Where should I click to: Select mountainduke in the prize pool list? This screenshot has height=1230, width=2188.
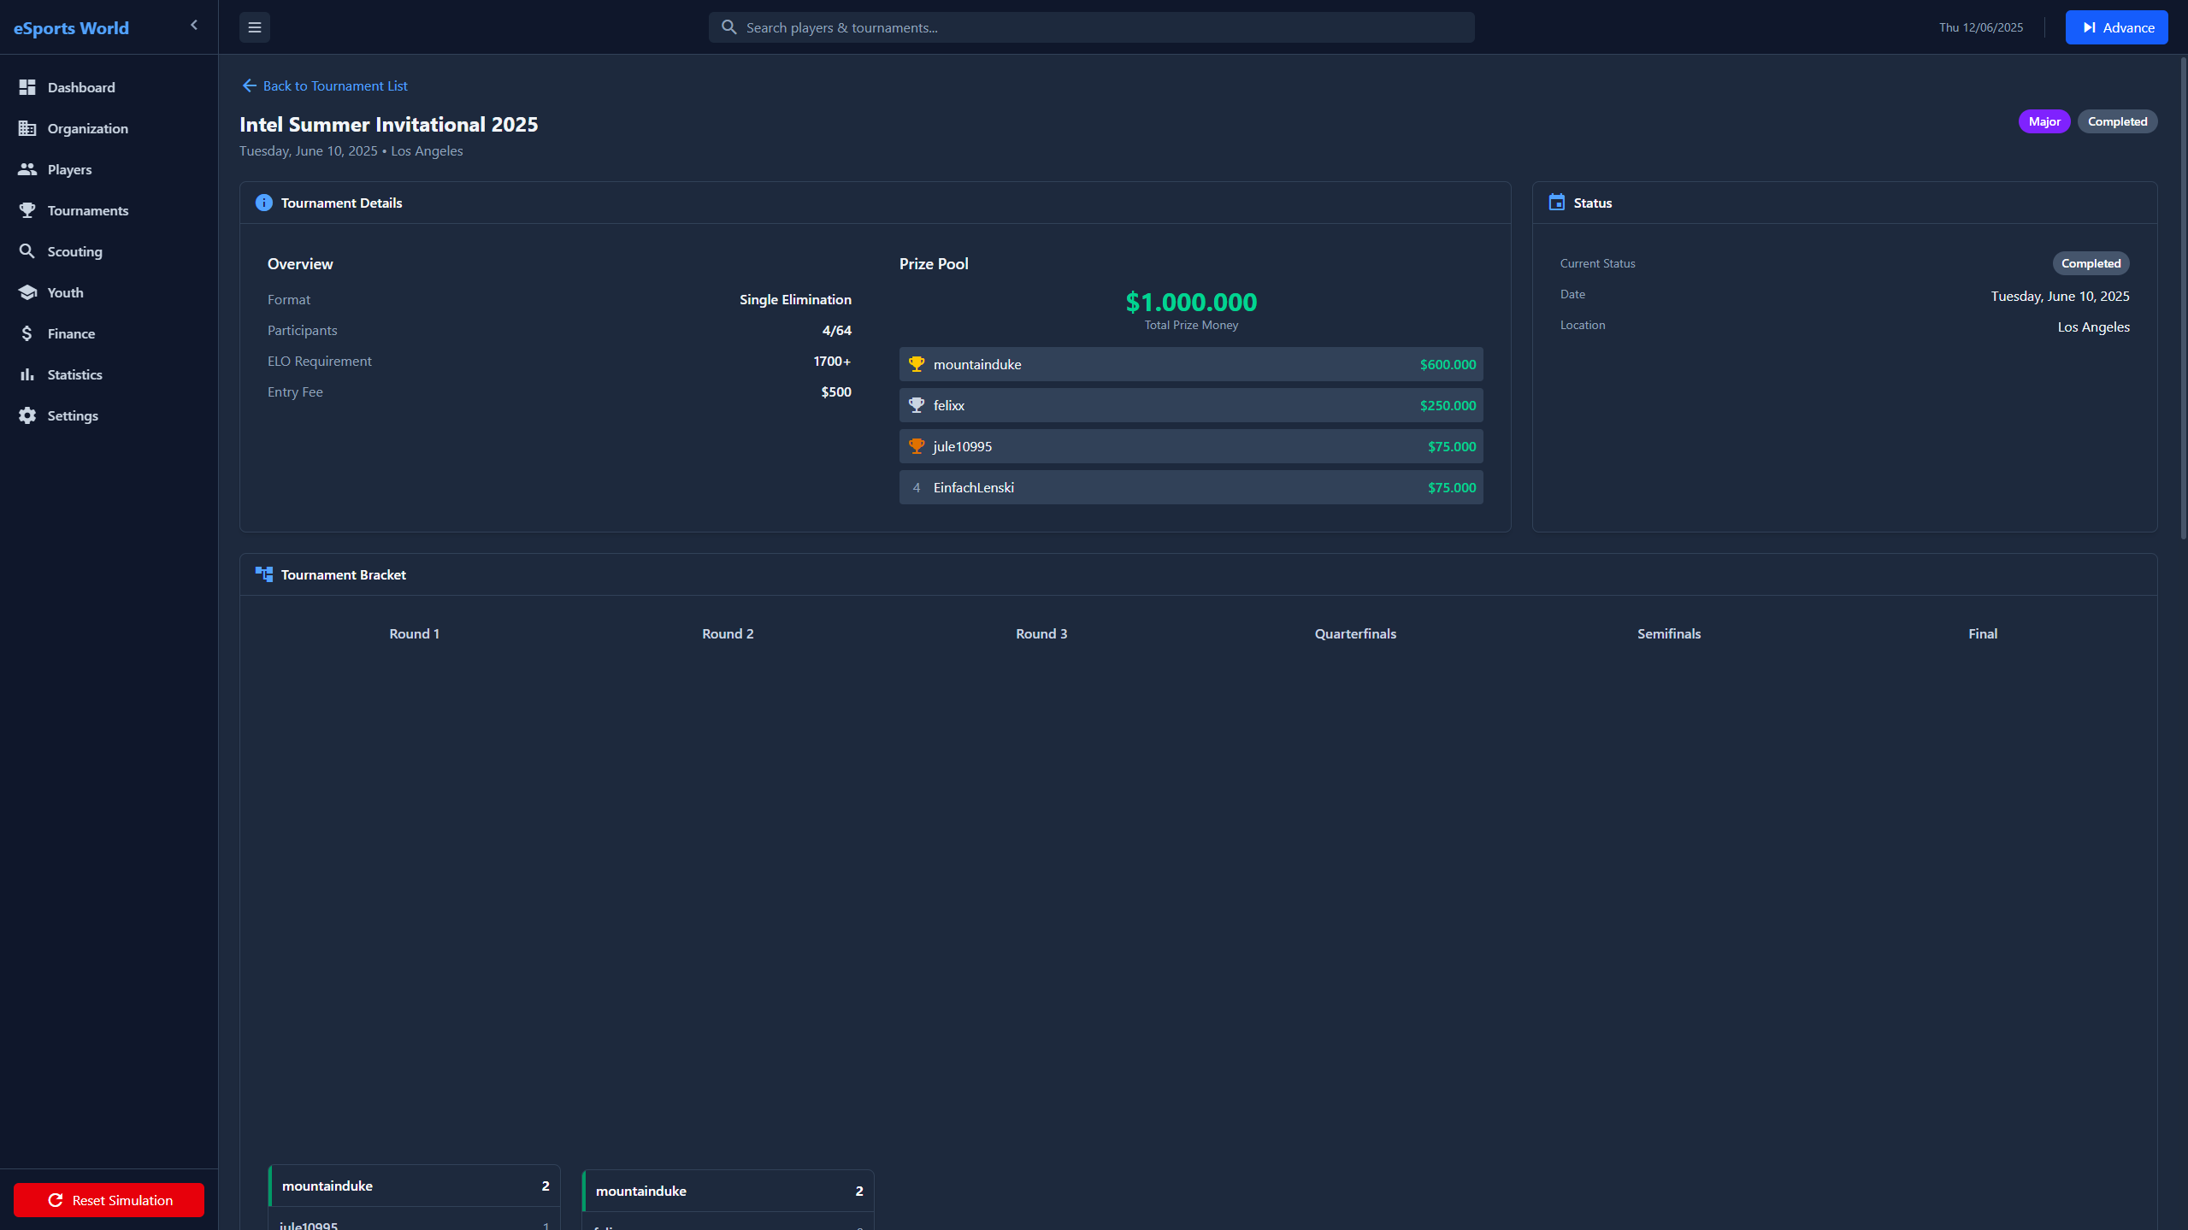pos(1191,364)
